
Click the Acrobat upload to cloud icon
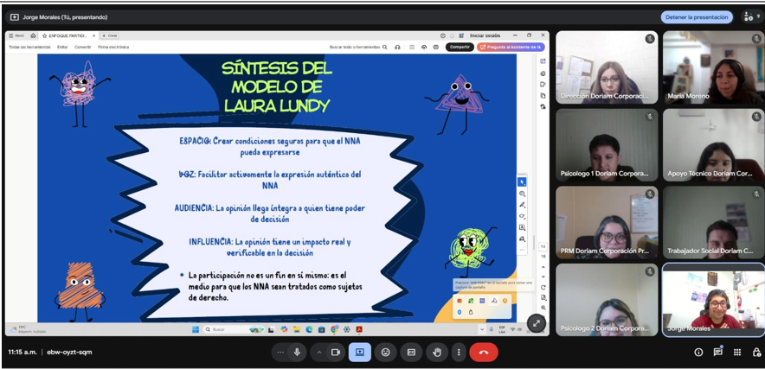tap(424, 48)
